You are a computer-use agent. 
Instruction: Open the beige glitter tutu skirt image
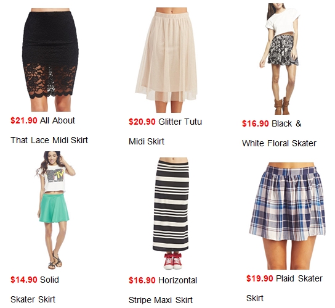tap(166, 60)
